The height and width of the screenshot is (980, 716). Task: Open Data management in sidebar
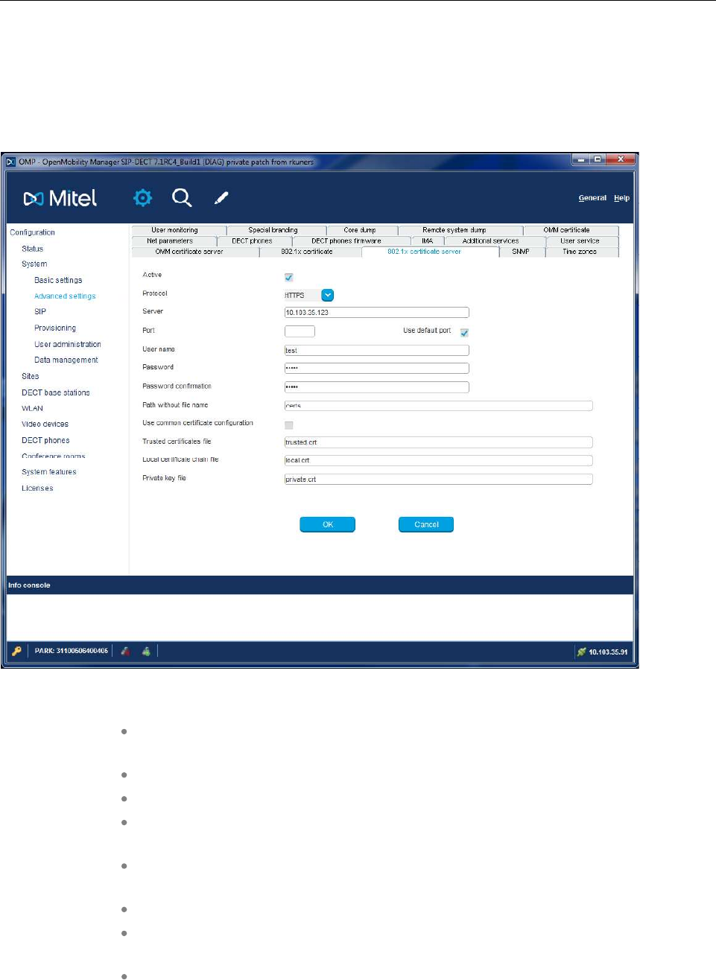(x=66, y=360)
